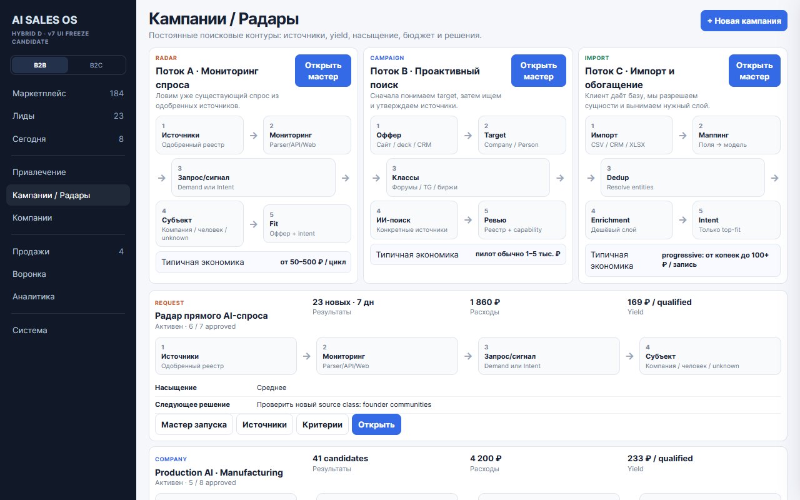Select step 2 Маппинг card

(x=736, y=135)
